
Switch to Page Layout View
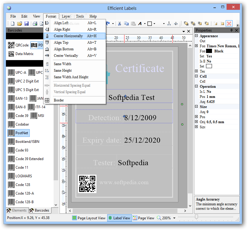pos(89,218)
